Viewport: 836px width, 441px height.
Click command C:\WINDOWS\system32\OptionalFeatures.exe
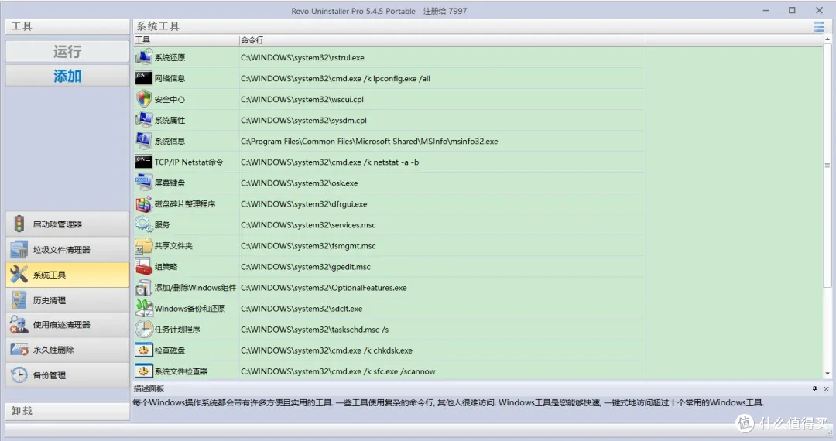click(324, 288)
